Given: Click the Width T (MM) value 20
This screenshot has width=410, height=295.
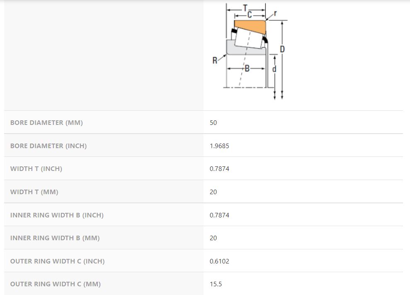Looking at the screenshot, I should [x=213, y=192].
